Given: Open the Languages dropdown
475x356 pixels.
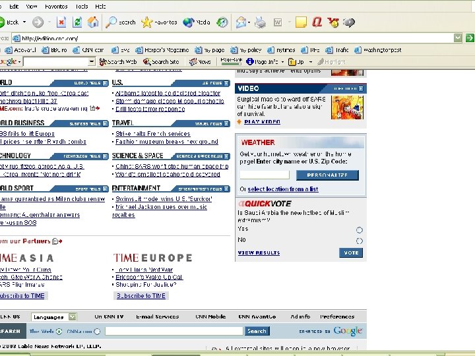Looking at the screenshot, I should [54, 317].
